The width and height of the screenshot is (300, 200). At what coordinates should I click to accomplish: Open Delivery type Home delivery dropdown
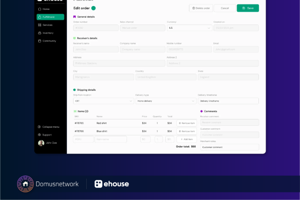[166, 101]
